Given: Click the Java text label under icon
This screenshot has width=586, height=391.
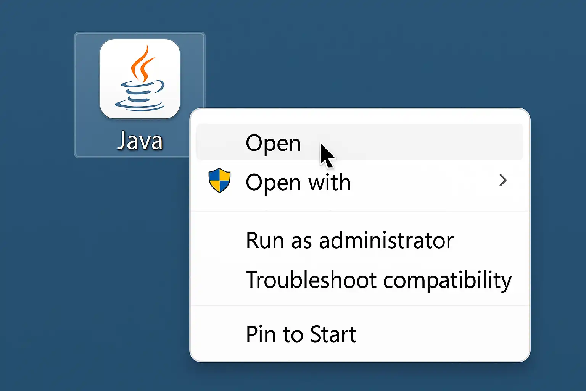Looking at the screenshot, I should pyautogui.click(x=140, y=141).
